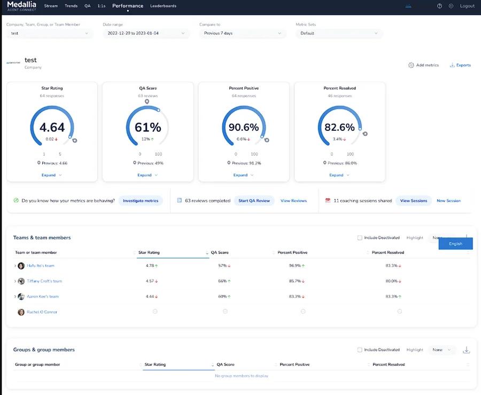Open the help question mark icon
The width and height of the screenshot is (481, 395).
[439, 6]
